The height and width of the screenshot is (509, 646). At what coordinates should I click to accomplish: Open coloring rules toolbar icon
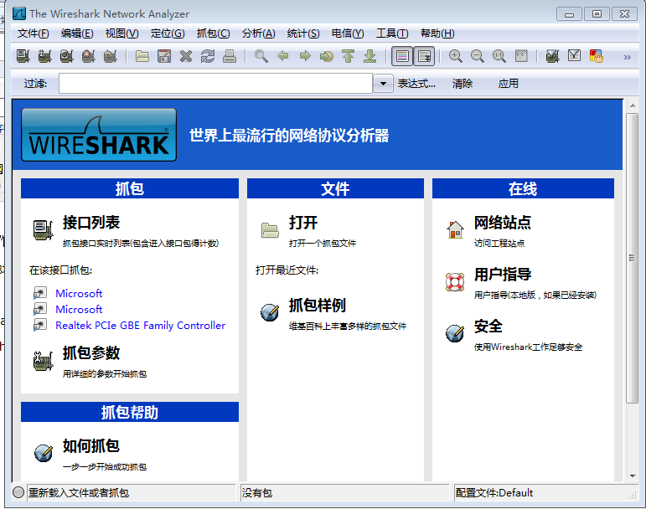point(597,56)
